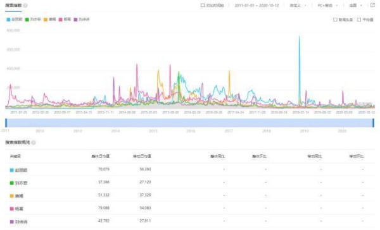Screen dimensions: 380x230
Task: Open the 全国 region dropdown
Action: [355, 5]
